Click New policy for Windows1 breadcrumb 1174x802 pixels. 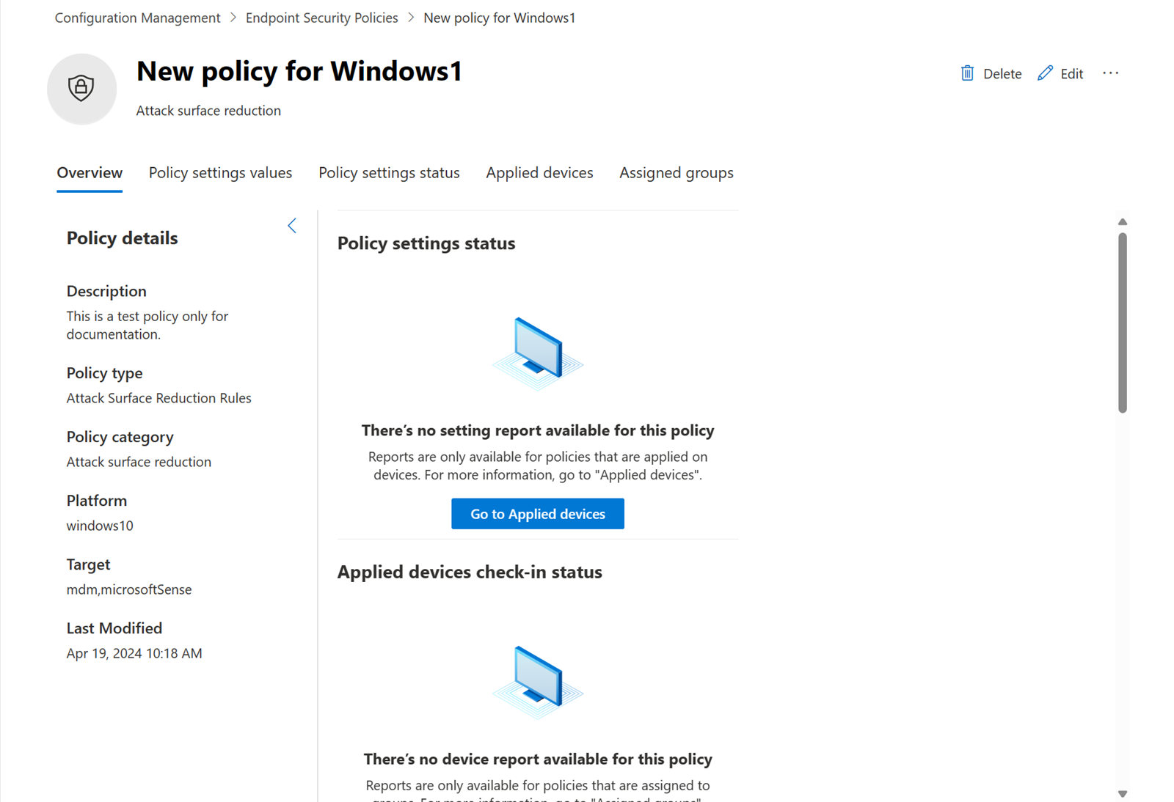point(499,18)
